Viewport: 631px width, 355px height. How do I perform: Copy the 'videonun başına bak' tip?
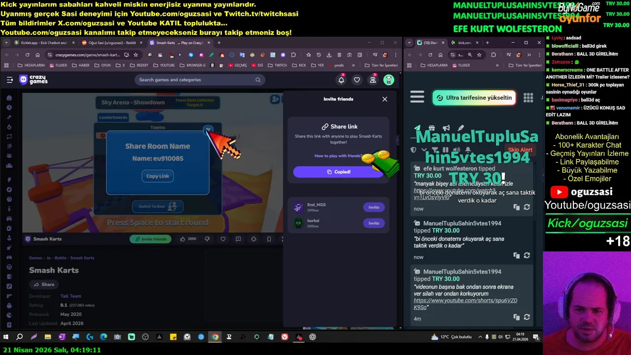(516, 317)
